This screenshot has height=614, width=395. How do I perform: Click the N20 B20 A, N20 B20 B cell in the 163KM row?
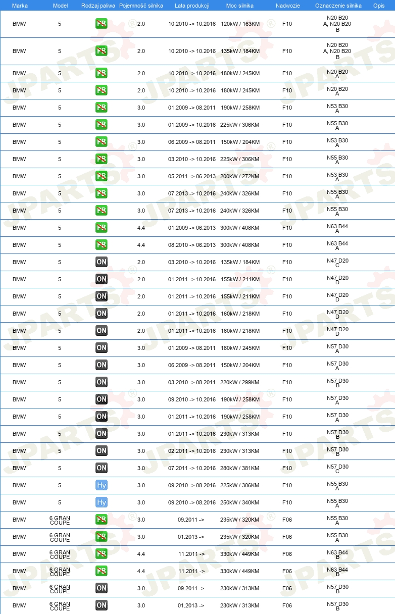[x=337, y=24]
